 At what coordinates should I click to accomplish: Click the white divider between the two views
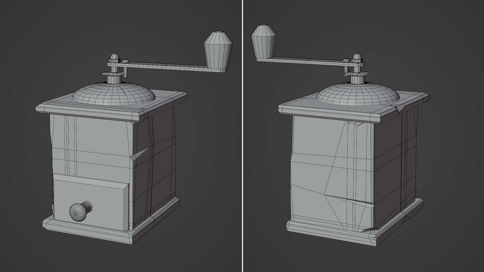pyautogui.click(x=243, y=136)
